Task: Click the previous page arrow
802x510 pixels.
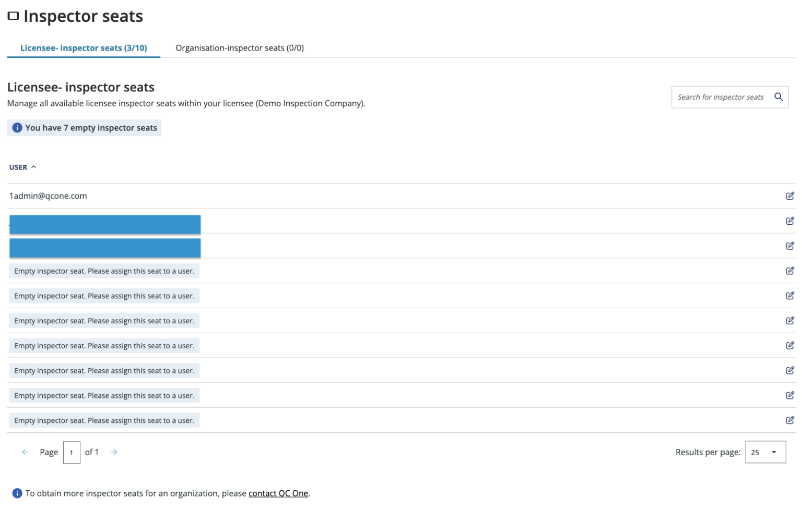Action: click(x=25, y=452)
